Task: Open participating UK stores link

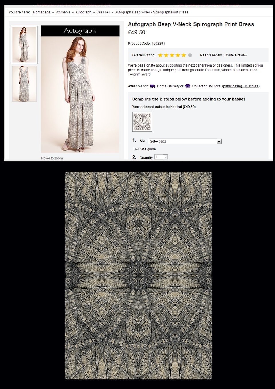Action: 241,86
